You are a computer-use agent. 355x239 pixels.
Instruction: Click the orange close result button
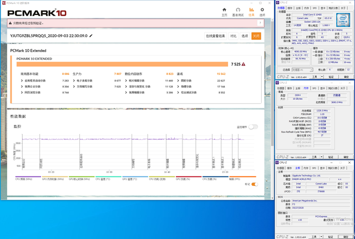(256, 35)
